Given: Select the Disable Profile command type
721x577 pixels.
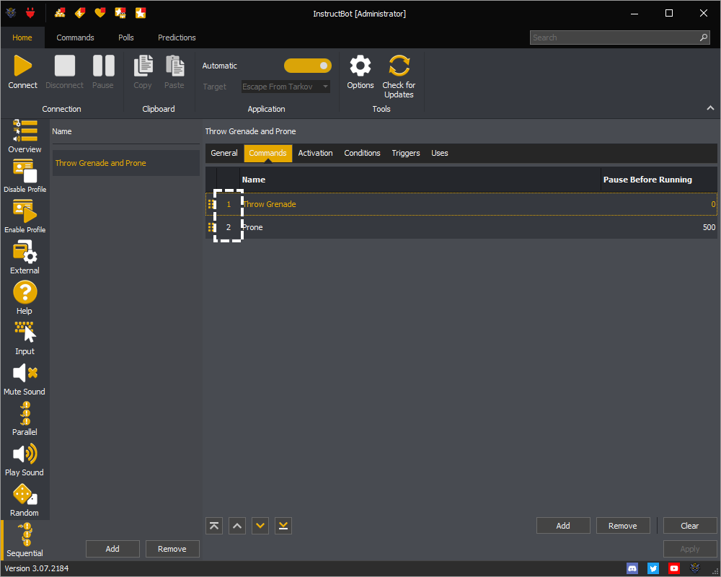Looking at the screenshot, I should tap(25, 176).
